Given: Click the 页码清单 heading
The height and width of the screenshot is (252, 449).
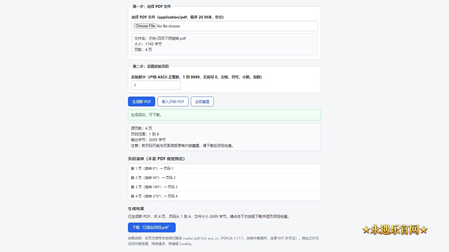Looking at the screenshot, I should point(156,159).
